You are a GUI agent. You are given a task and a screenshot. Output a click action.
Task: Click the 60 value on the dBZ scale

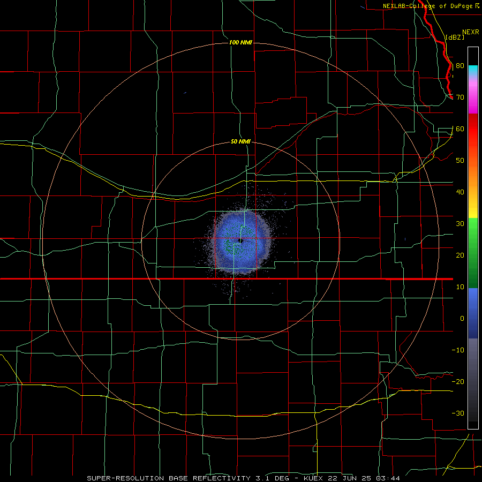tap(460, 129)
